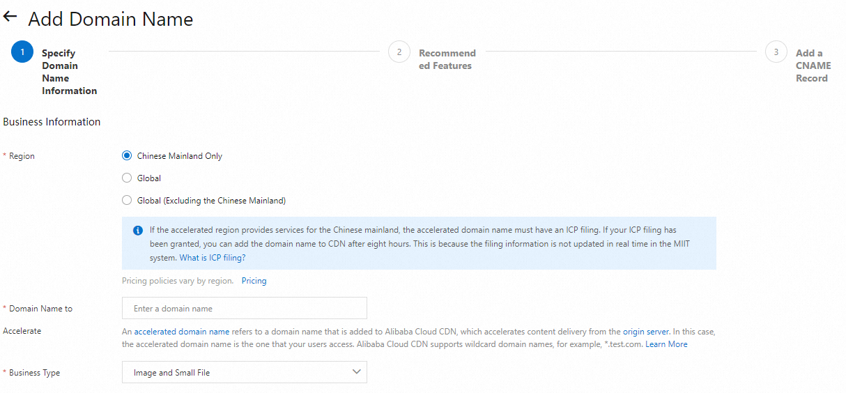The height and width of the screenshot is (393, 846).
Task: Follow the origin server link
Action: pyautogui.click(x=646, y=332)
